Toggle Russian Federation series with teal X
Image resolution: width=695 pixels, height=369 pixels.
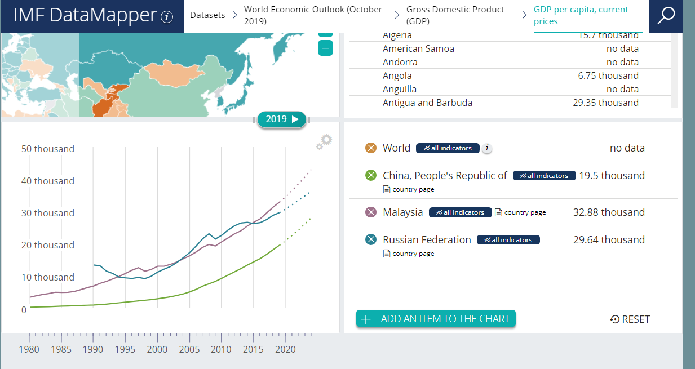tap(371, 240)
